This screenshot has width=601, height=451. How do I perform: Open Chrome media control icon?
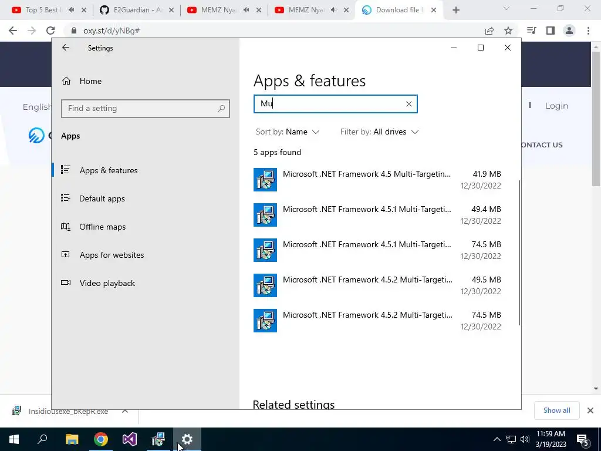pyautogui.click(x=532, y=31)
